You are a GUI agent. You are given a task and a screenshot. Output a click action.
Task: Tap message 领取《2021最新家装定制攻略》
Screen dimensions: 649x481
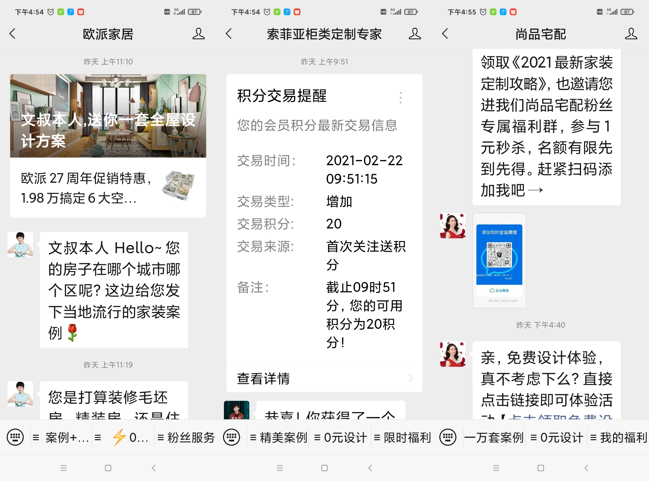[x=547, y=127]
